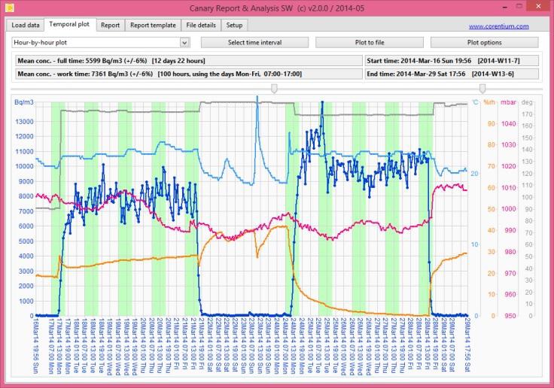Viewport: 554px width, 388px height.
Task: Open the Load data tab
Action: tap(25, 25)
